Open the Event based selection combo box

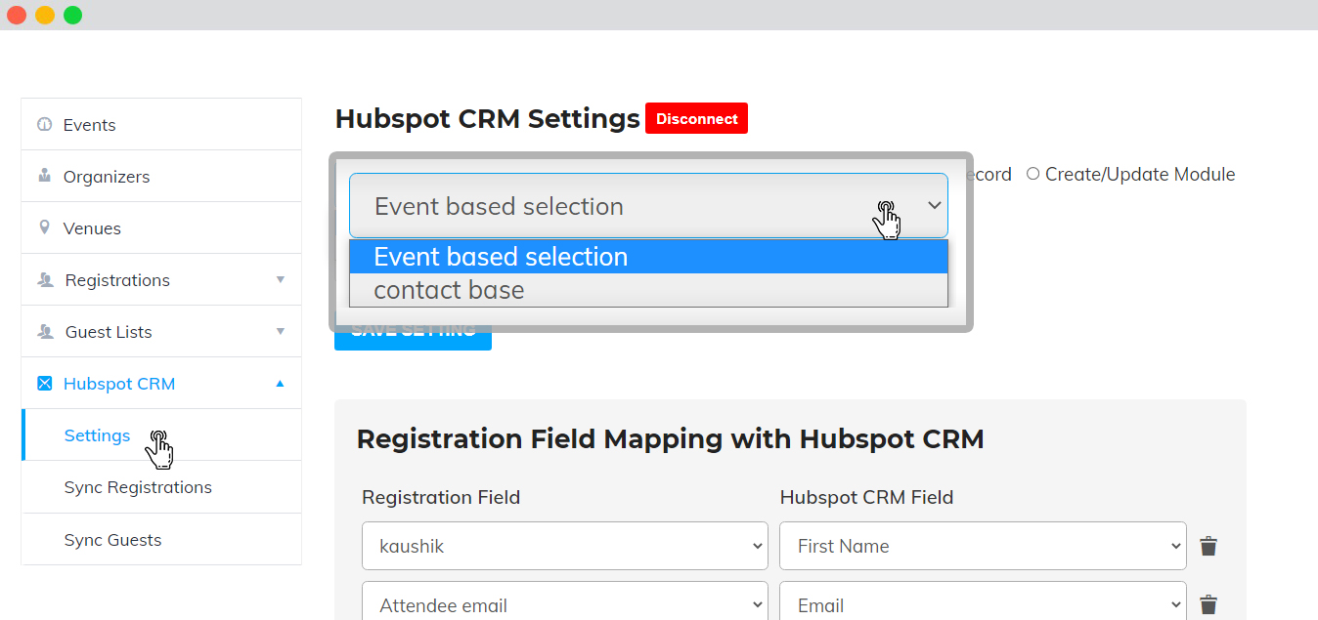tap(648, 206)
